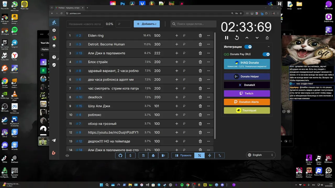Image resolution: width=335 pixels, height=188 pixels.
Task: Switch off the Интеграции toggle
Action: [248, 47]
